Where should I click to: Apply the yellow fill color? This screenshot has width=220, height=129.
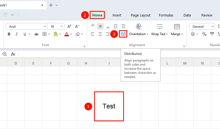[56, 34]
